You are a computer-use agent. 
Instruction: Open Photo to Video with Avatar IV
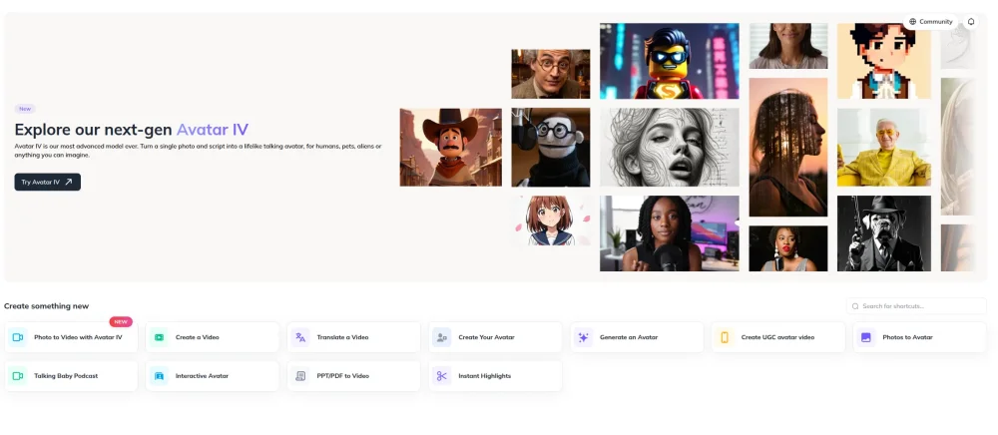pyautogui.click(x=71, y=337)
